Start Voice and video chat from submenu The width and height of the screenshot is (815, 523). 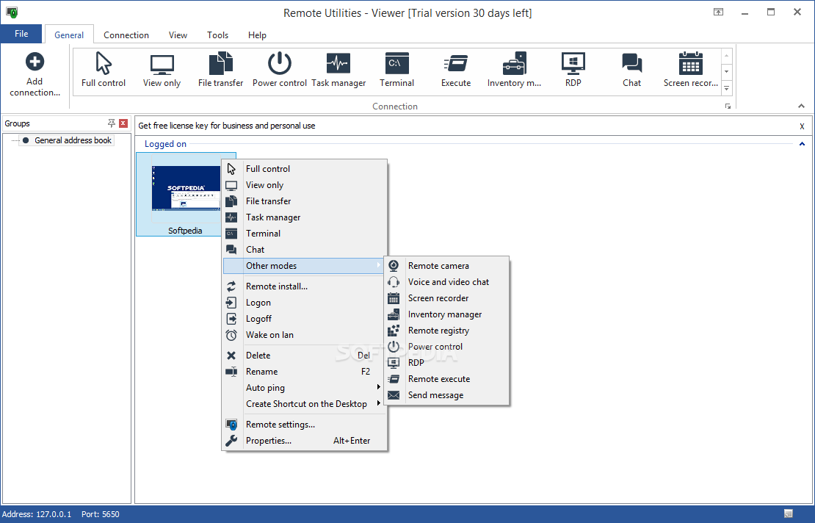[x=446, y=282]
